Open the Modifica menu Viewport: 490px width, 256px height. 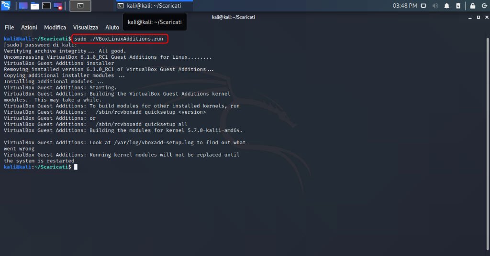tap(55, 27)
